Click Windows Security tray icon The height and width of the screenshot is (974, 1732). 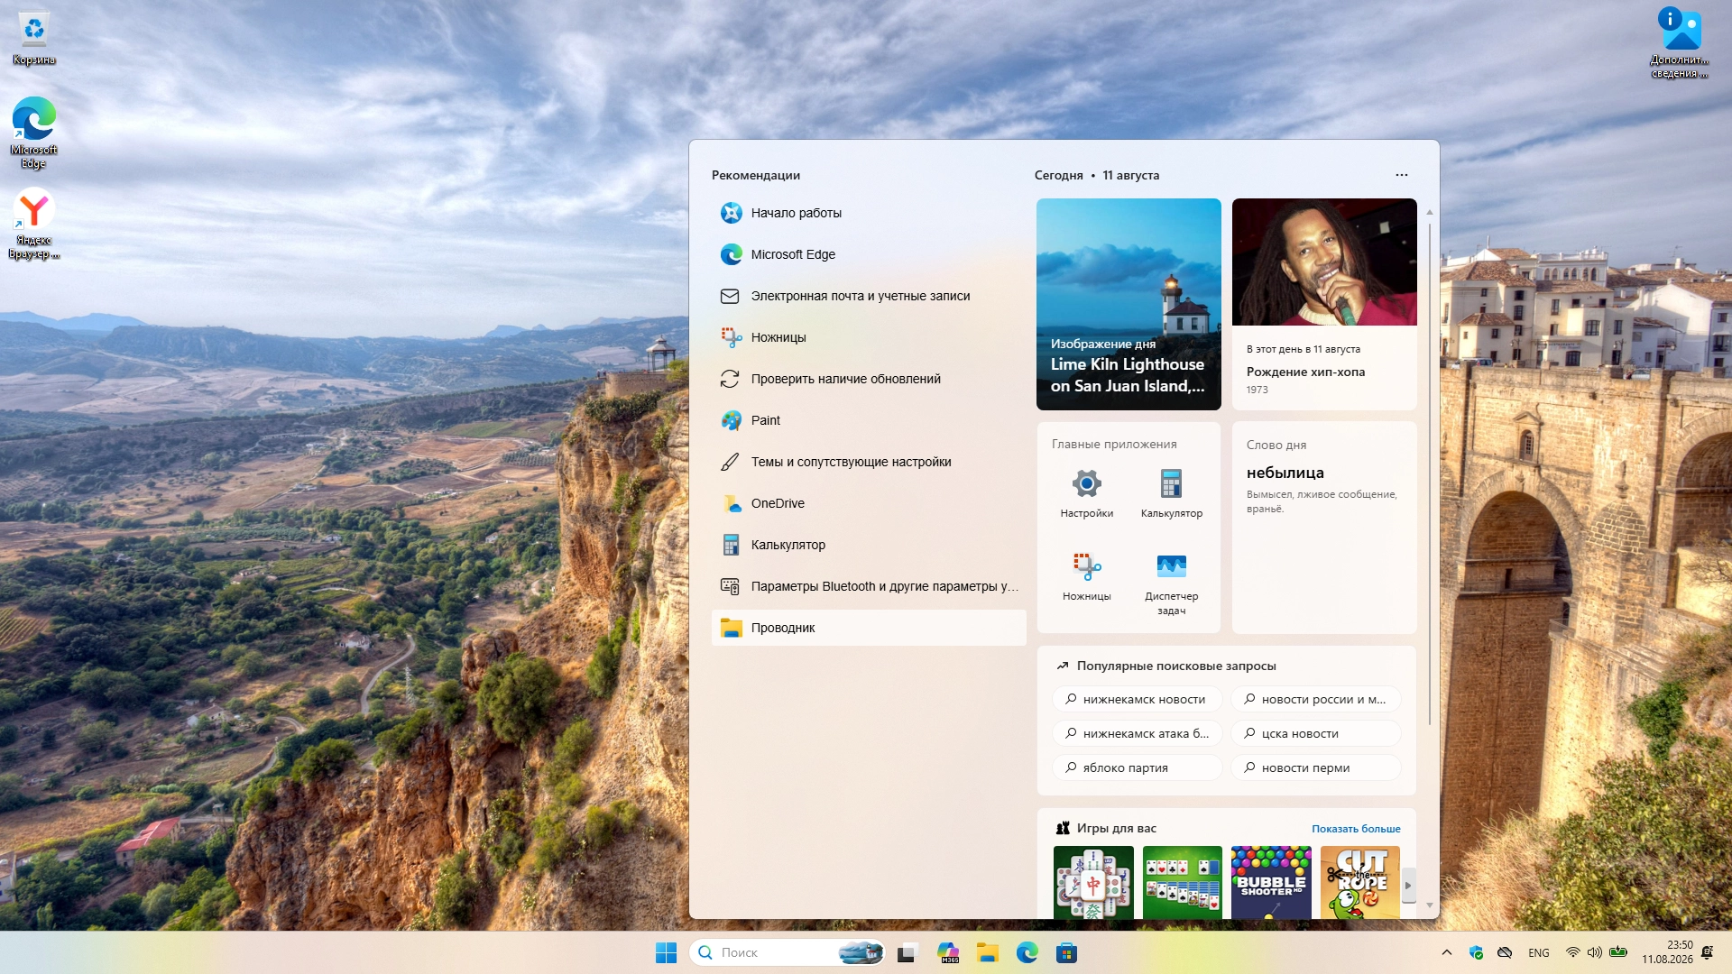pyautogui.click(x=1476, y=952)
